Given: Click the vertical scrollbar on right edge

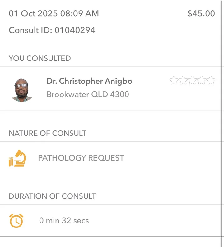Looking at the screenshot, I should point(221,123).
